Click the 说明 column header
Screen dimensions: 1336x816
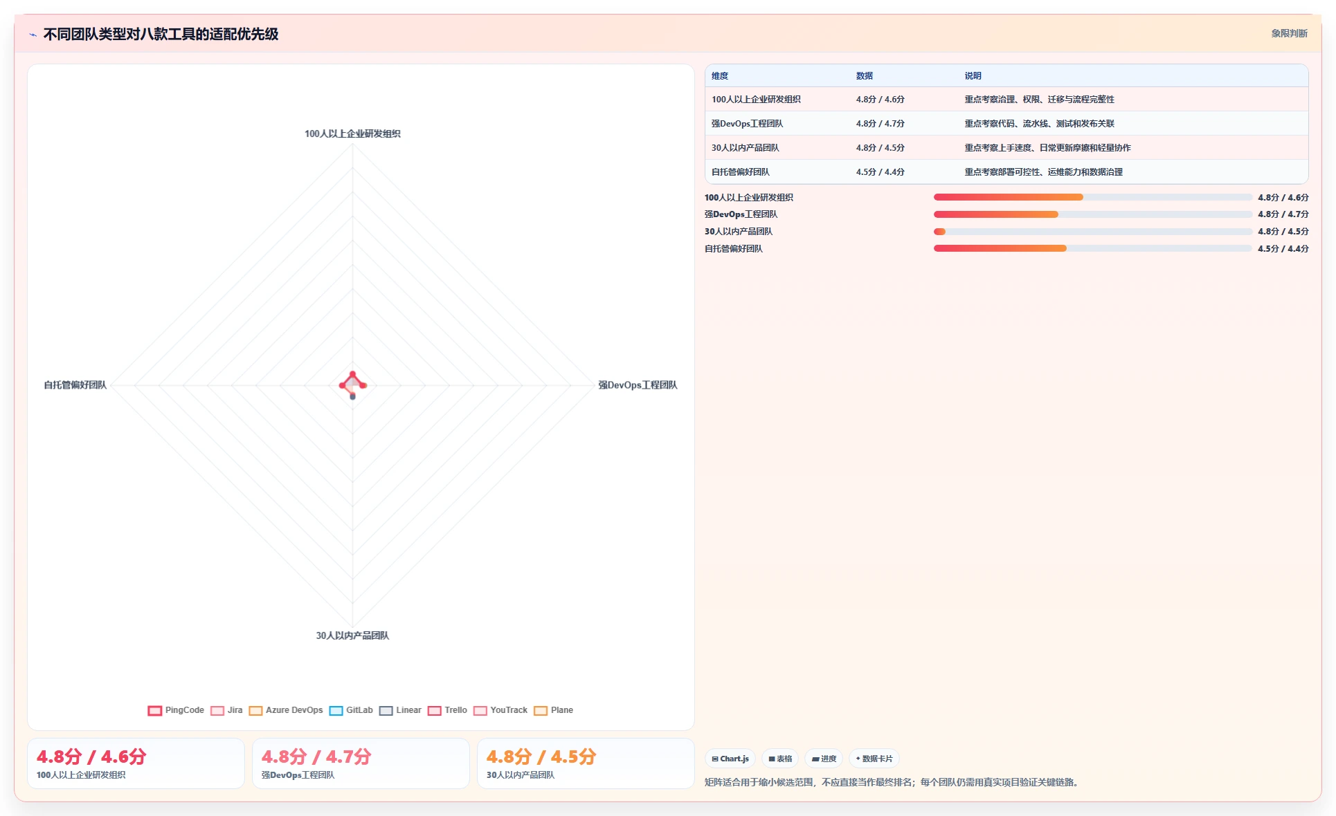973,76
